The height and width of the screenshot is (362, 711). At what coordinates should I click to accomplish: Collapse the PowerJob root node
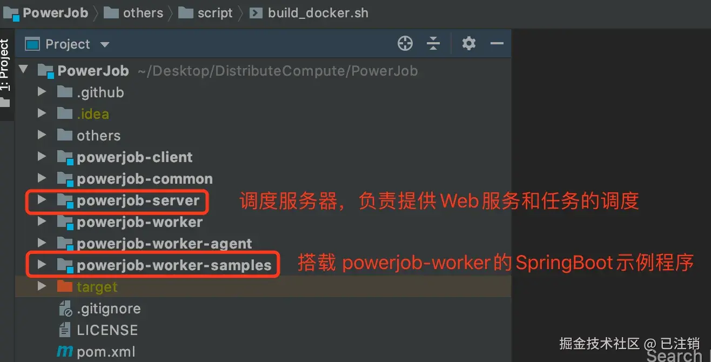coord(24,70)
